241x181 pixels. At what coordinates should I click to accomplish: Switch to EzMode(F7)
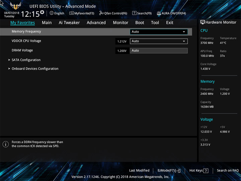point(169,171)
